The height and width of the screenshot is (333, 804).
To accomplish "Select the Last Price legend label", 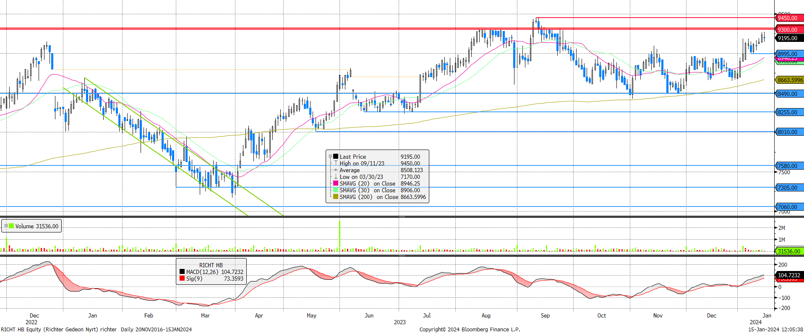I will click(352, 157).
